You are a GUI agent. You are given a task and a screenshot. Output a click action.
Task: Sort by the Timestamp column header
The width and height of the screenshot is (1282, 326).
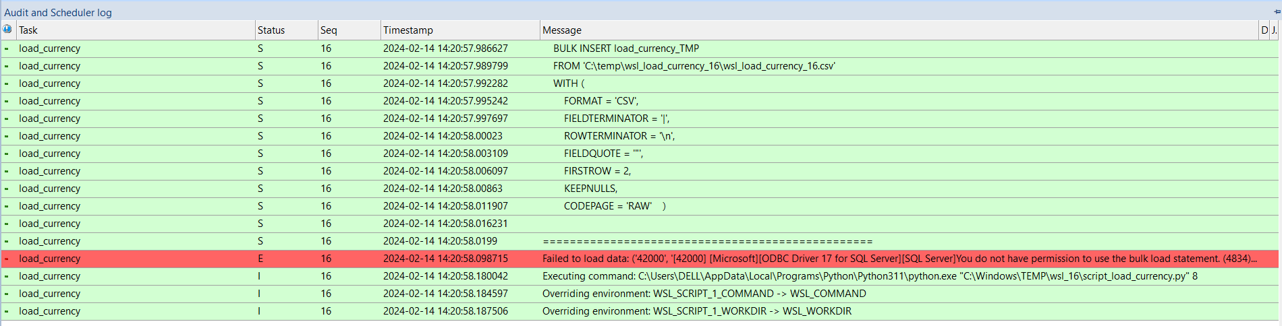point(461,30)
